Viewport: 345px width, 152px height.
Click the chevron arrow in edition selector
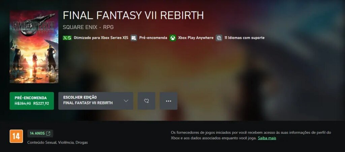coord(126,101)
